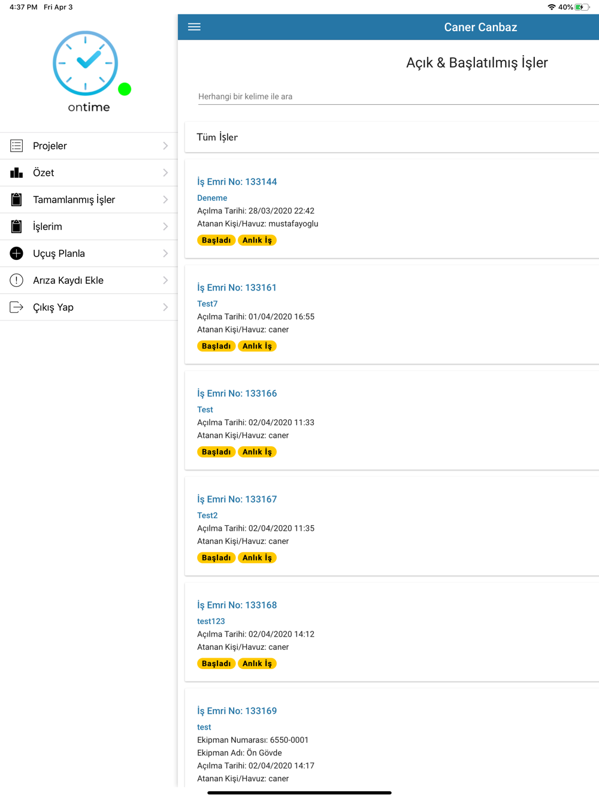Click the Uçuş Planla plus icon

tap(17, 253)
